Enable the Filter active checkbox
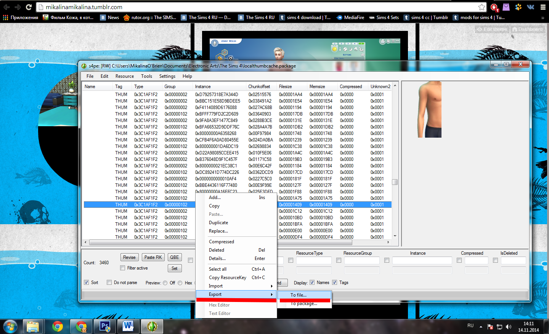Viewport: 549px width, 334px height. pyautogui.click(x=123, y=268)
